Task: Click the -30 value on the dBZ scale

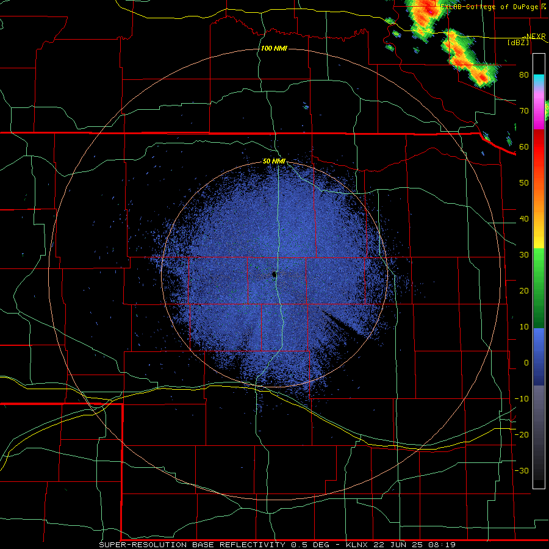Action: point(522,471)
